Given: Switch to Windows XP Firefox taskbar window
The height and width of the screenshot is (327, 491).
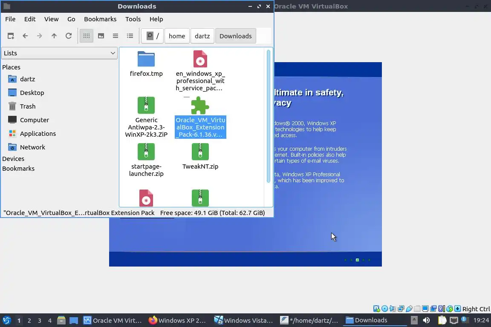Looking at the screenshot, I should tap(178, 321).
